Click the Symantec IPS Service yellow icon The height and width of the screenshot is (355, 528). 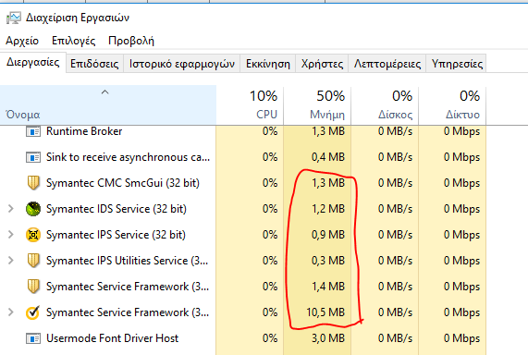33,235
